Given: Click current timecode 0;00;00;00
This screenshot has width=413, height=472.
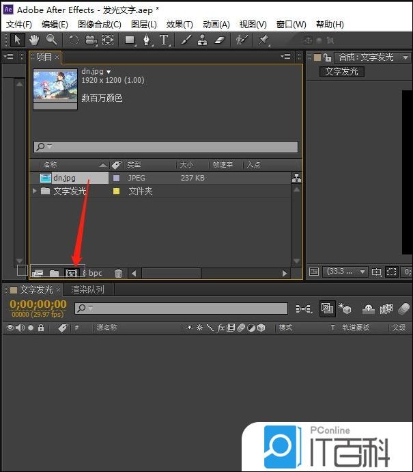Looking at the screenshot, I should (x=38, y=304).
